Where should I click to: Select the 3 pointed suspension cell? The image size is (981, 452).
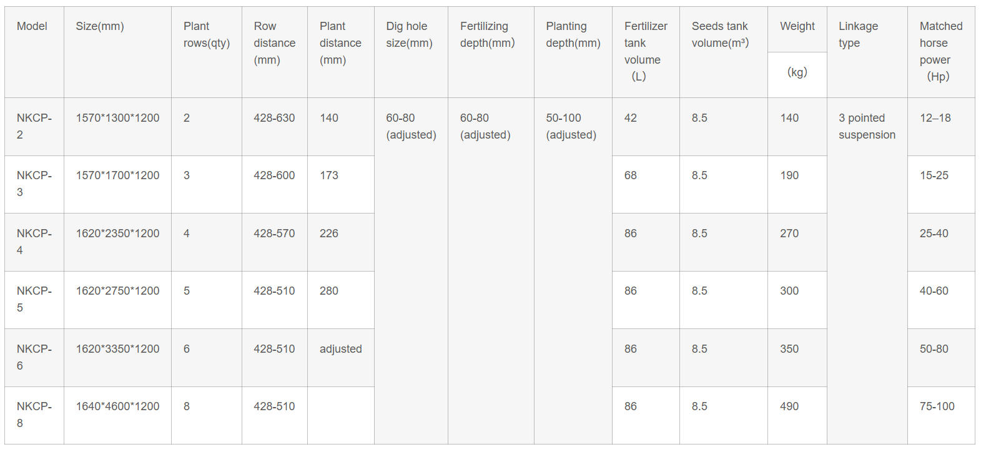[867, 271]
